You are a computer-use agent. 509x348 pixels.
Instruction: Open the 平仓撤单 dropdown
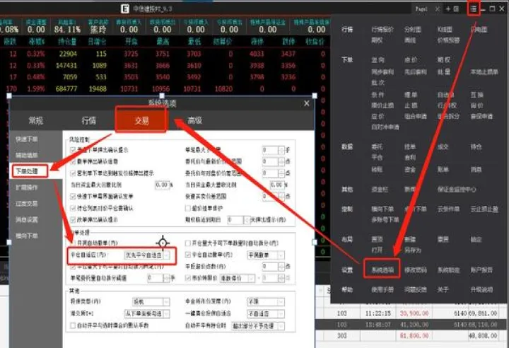click(266, 255)
